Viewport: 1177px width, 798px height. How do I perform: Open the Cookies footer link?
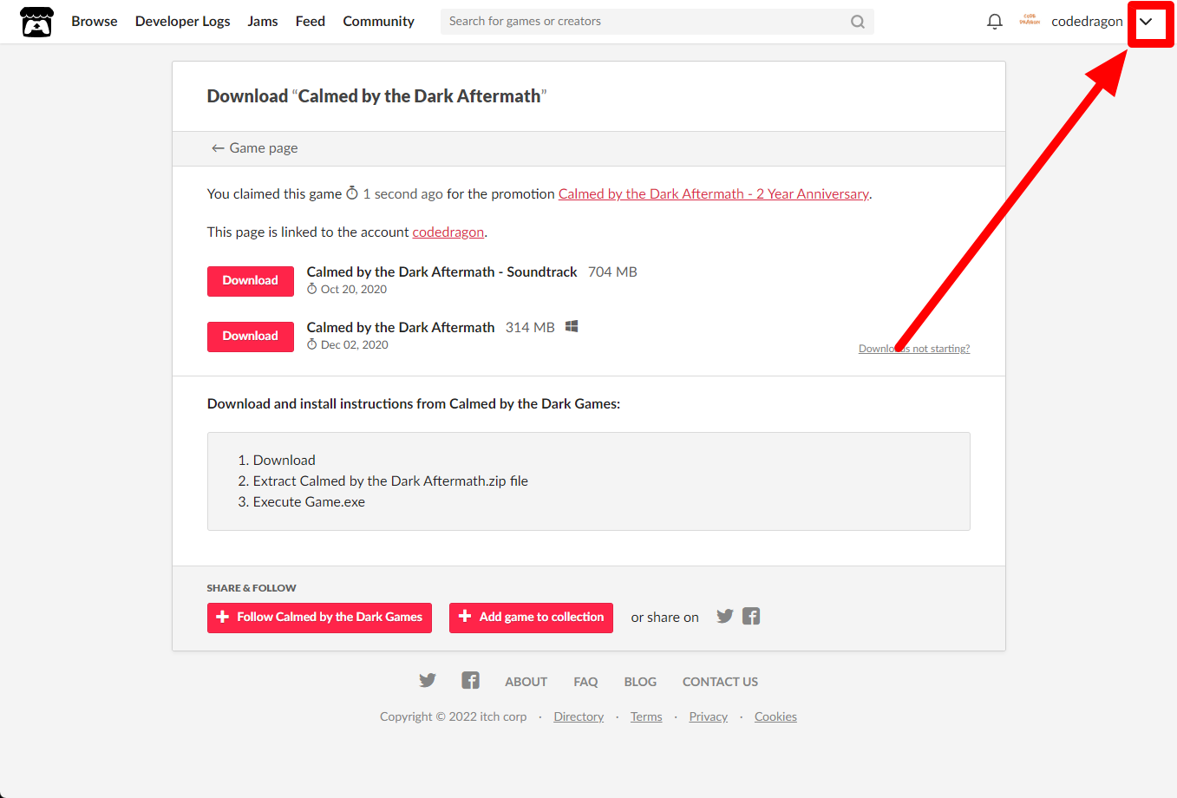(x=775, y=716)
